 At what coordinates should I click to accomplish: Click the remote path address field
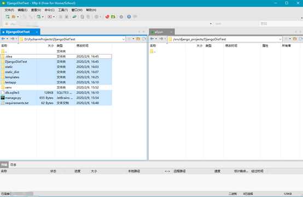(225, 39)
